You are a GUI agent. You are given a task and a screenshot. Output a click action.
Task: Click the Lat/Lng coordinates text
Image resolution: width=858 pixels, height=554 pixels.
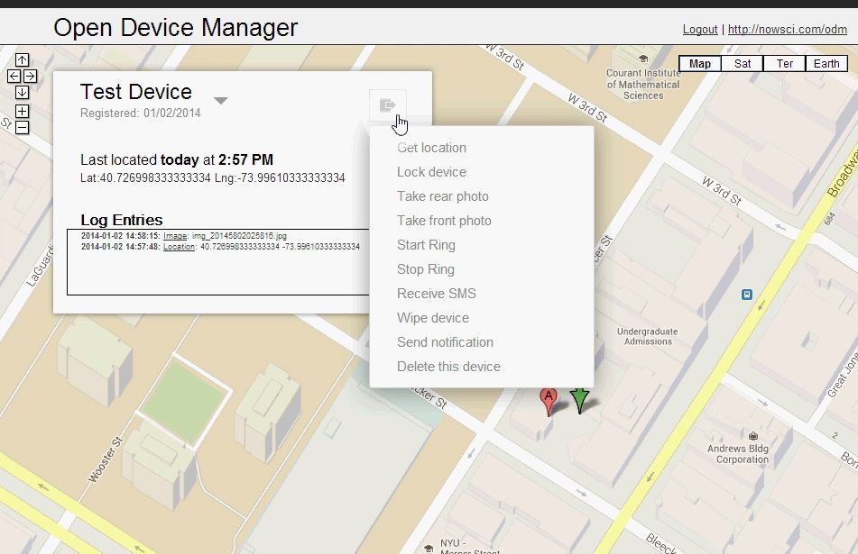point(212,177)
